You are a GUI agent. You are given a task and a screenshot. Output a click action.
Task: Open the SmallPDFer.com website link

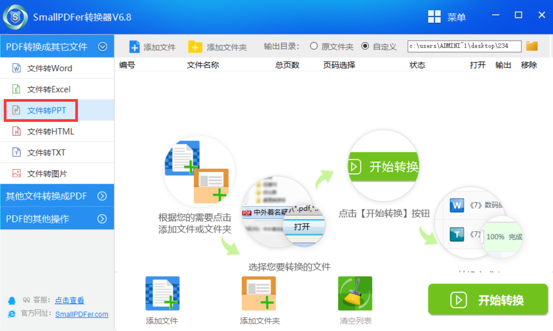click(82, 314)
